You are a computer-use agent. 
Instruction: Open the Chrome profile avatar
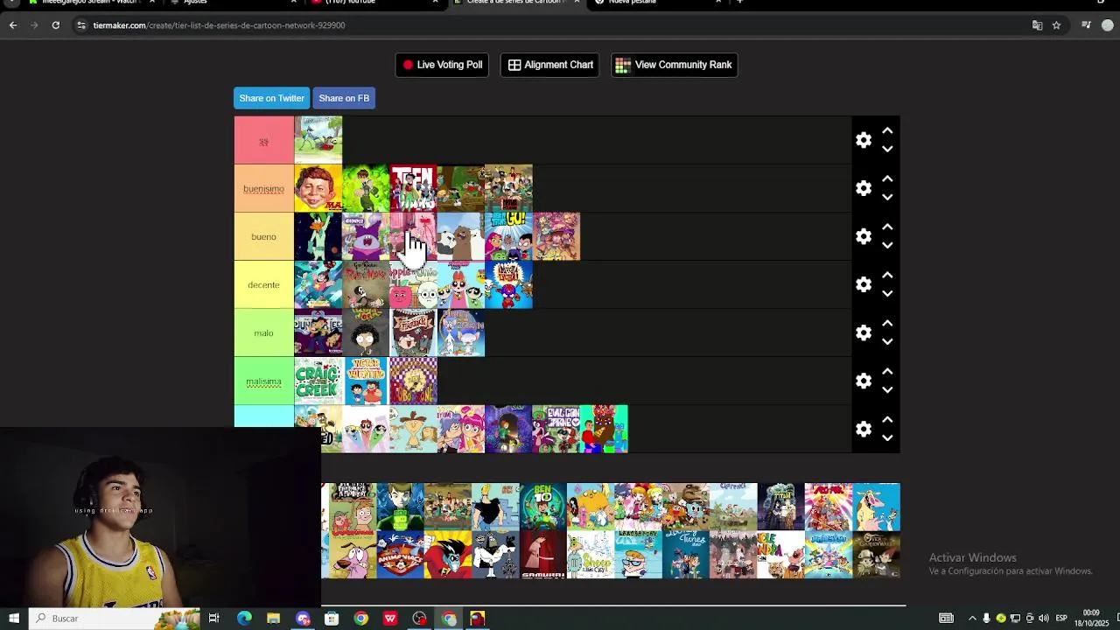(1107, 25)
